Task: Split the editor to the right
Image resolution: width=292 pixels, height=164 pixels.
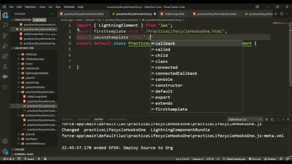Action: click(x=282, y=14)
